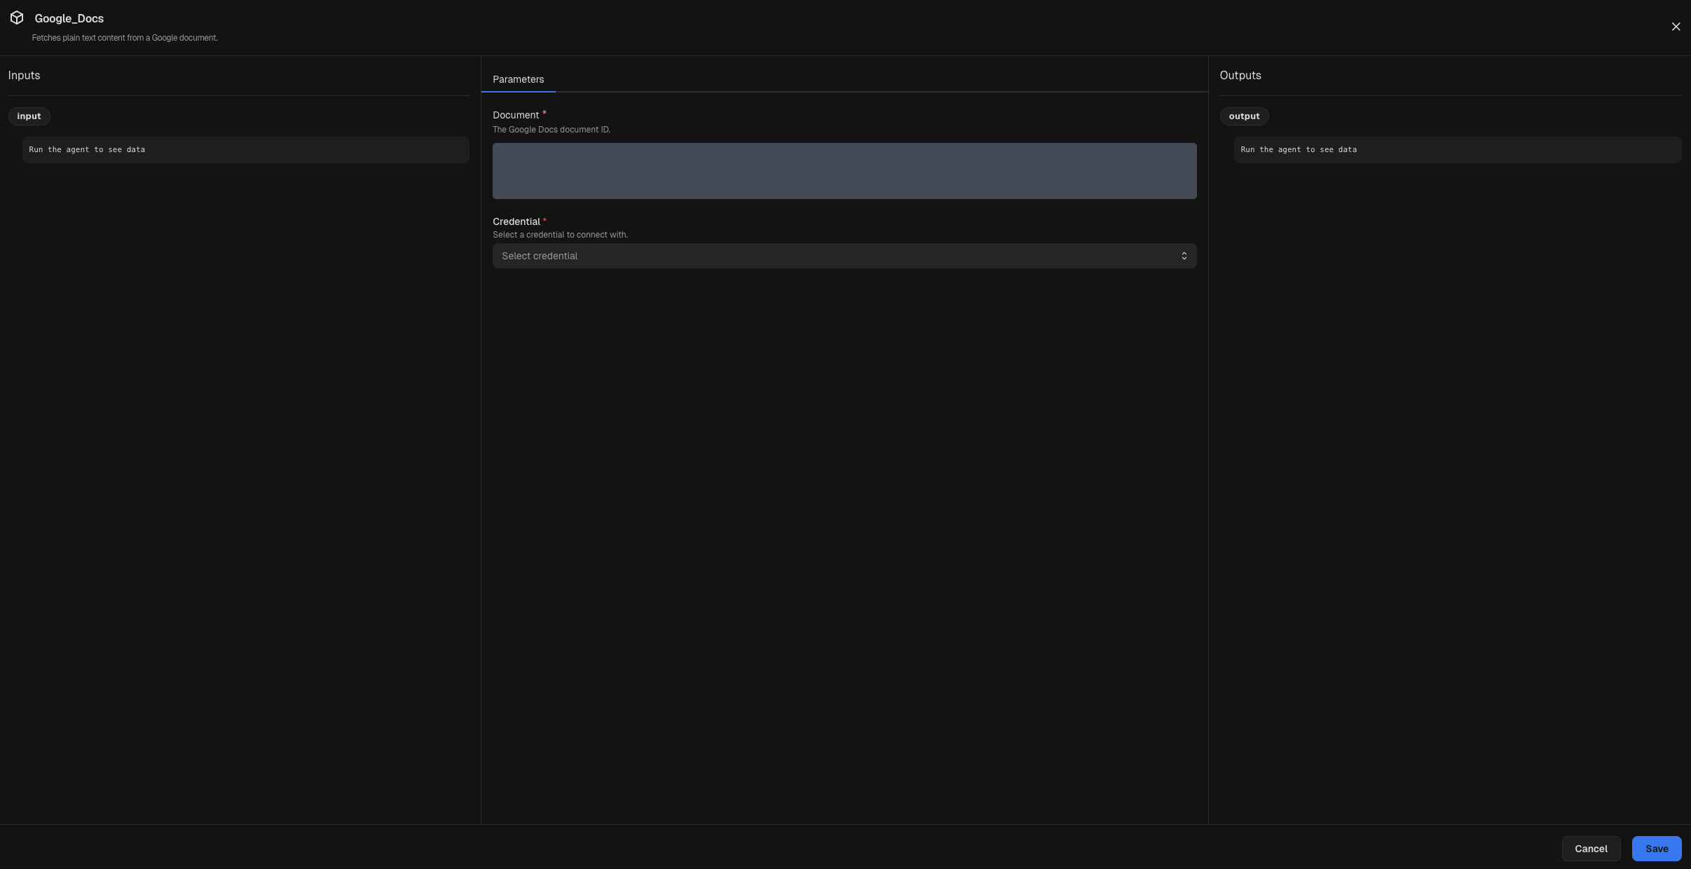Image resolution: width=1691 pixels, height=869 pixels.
Task: Click the output badge pill
Action: pos(1243,116)
